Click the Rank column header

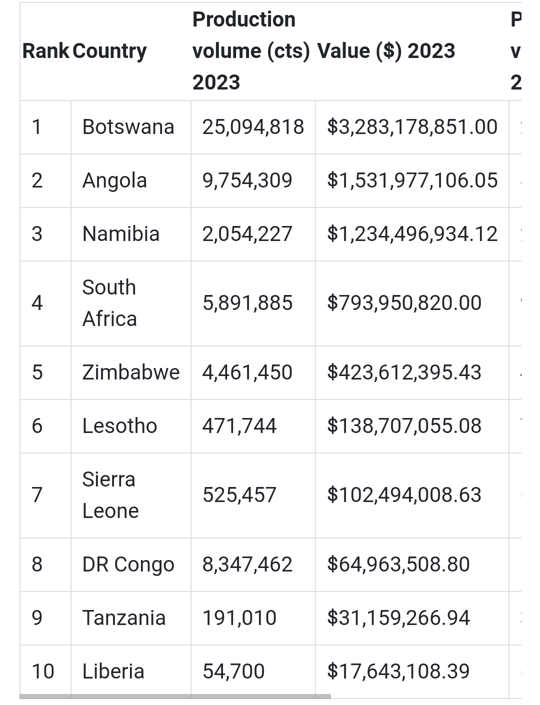[45, 51]
